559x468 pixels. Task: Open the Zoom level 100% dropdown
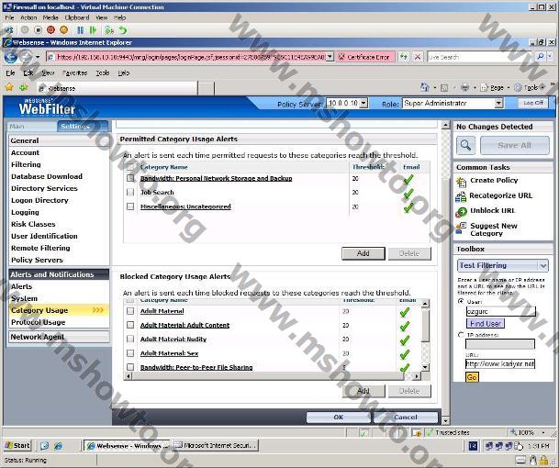[543, 433]
